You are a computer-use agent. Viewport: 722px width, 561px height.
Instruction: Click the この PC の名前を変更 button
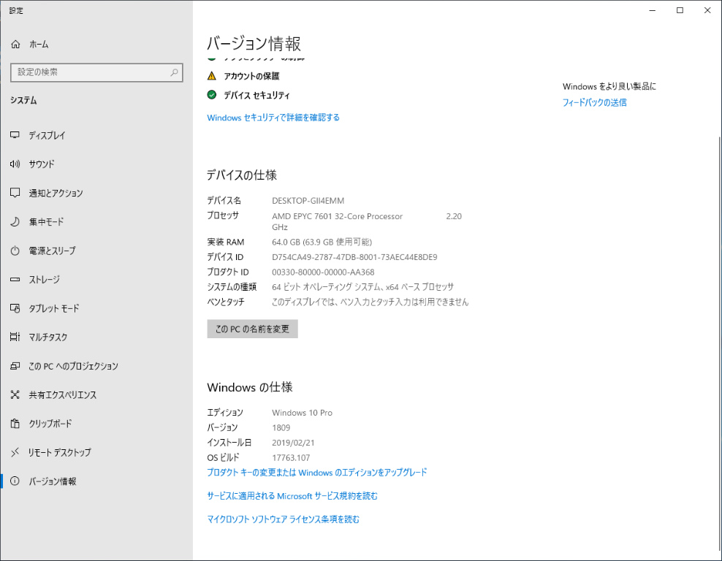click(252, 329)
